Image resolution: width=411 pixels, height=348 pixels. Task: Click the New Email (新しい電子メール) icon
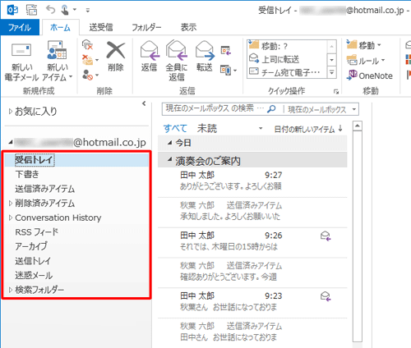point(21,50)
